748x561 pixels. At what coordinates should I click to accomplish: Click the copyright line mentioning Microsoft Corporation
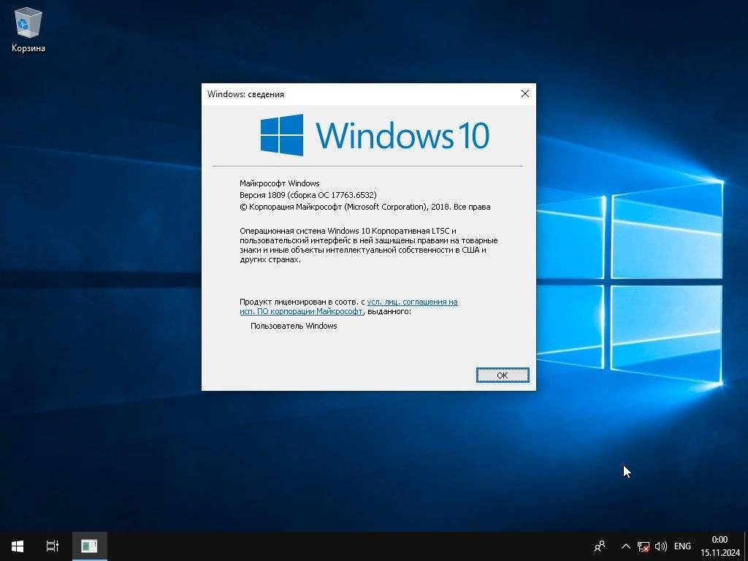point(365,207)
